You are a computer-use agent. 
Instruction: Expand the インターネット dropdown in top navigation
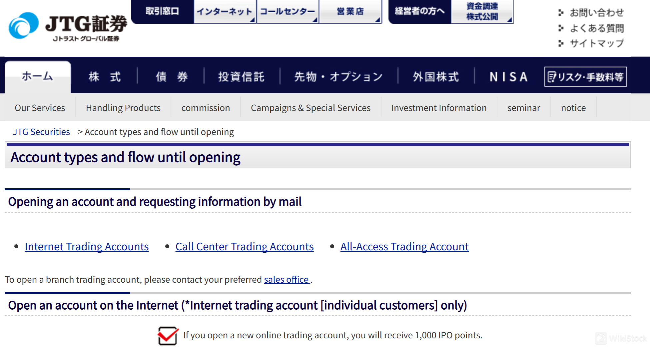pos(225,11)
